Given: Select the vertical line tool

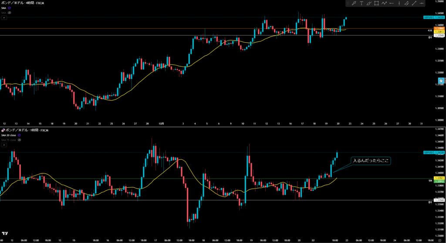Looking at the screenshot, I should click(x=399, y=3).
